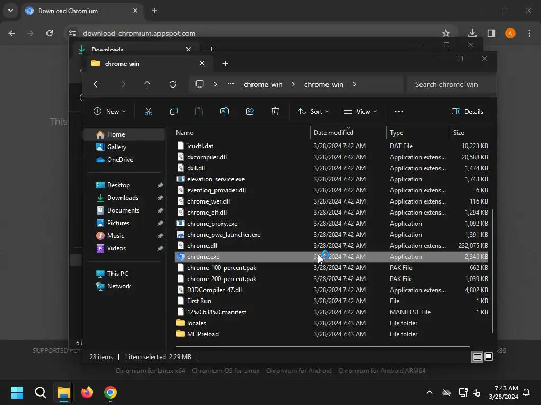Toggle the Details pane button
Image resolution: width=541 pixels, height=405 pixels.
[468, 112]
